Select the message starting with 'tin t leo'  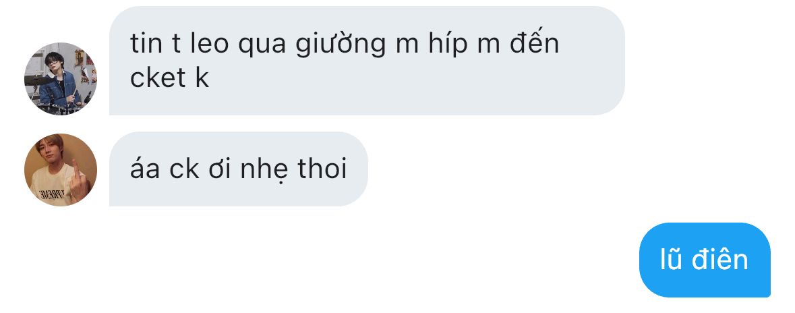pyautogui.click(x=367, y=61)
